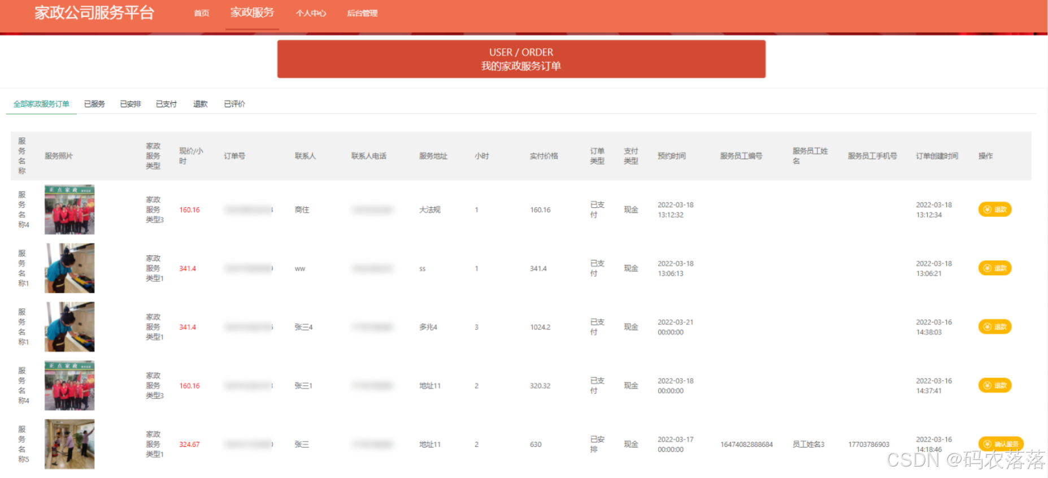Select address cell 多兆4
This screenshot has width=1048, height=478.
[x=428, y=327]
